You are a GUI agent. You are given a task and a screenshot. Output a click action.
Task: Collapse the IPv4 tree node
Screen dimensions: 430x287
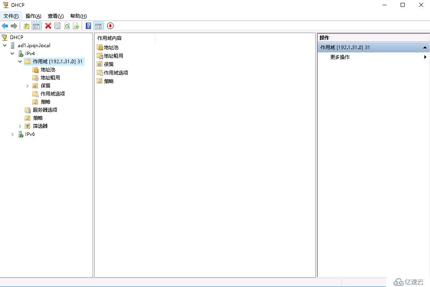tap(12, 53)
